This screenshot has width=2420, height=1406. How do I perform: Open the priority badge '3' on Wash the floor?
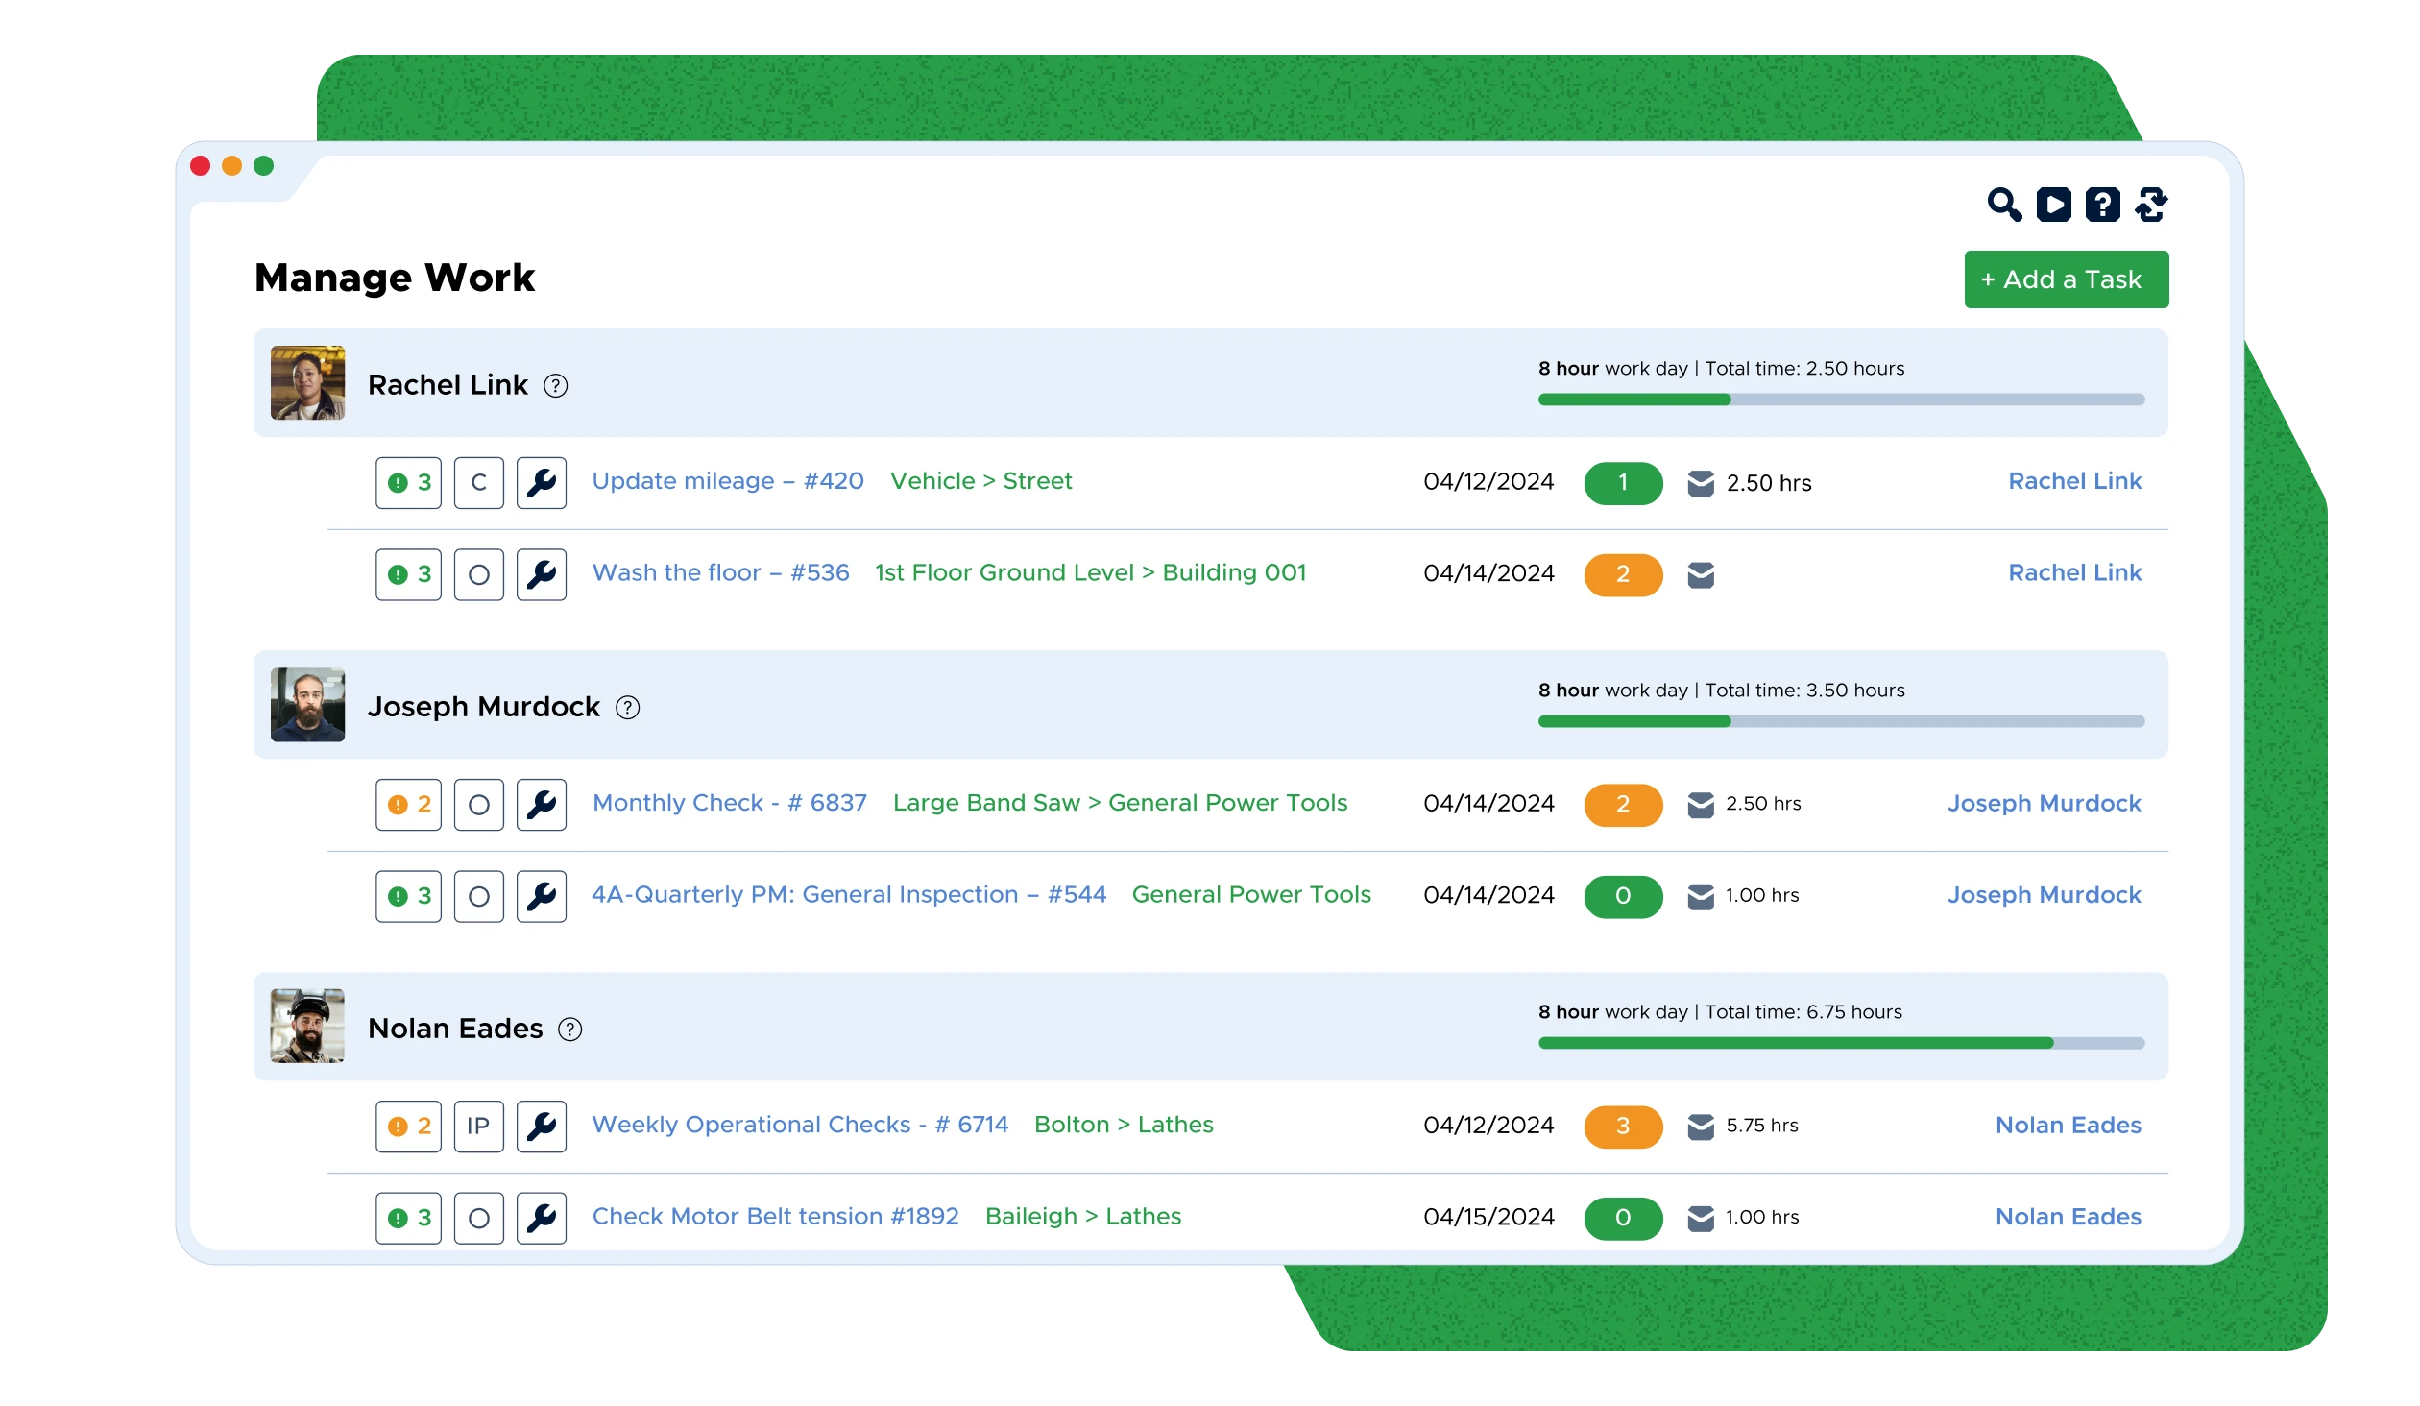[x=408, y=574]
